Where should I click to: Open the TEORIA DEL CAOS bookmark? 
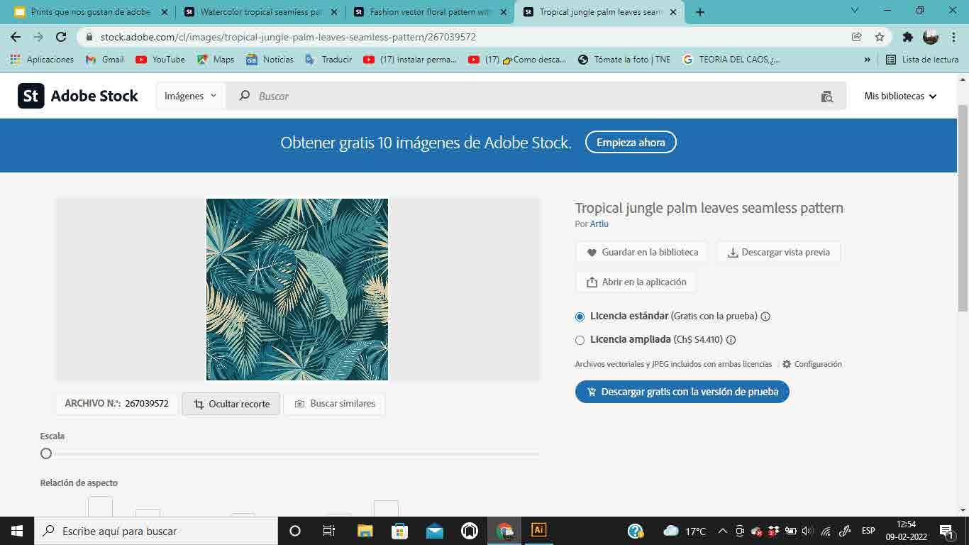tap(731, 60)
